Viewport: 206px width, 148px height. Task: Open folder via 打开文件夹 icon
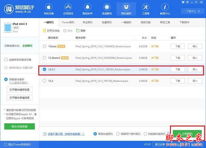[44, 31]
